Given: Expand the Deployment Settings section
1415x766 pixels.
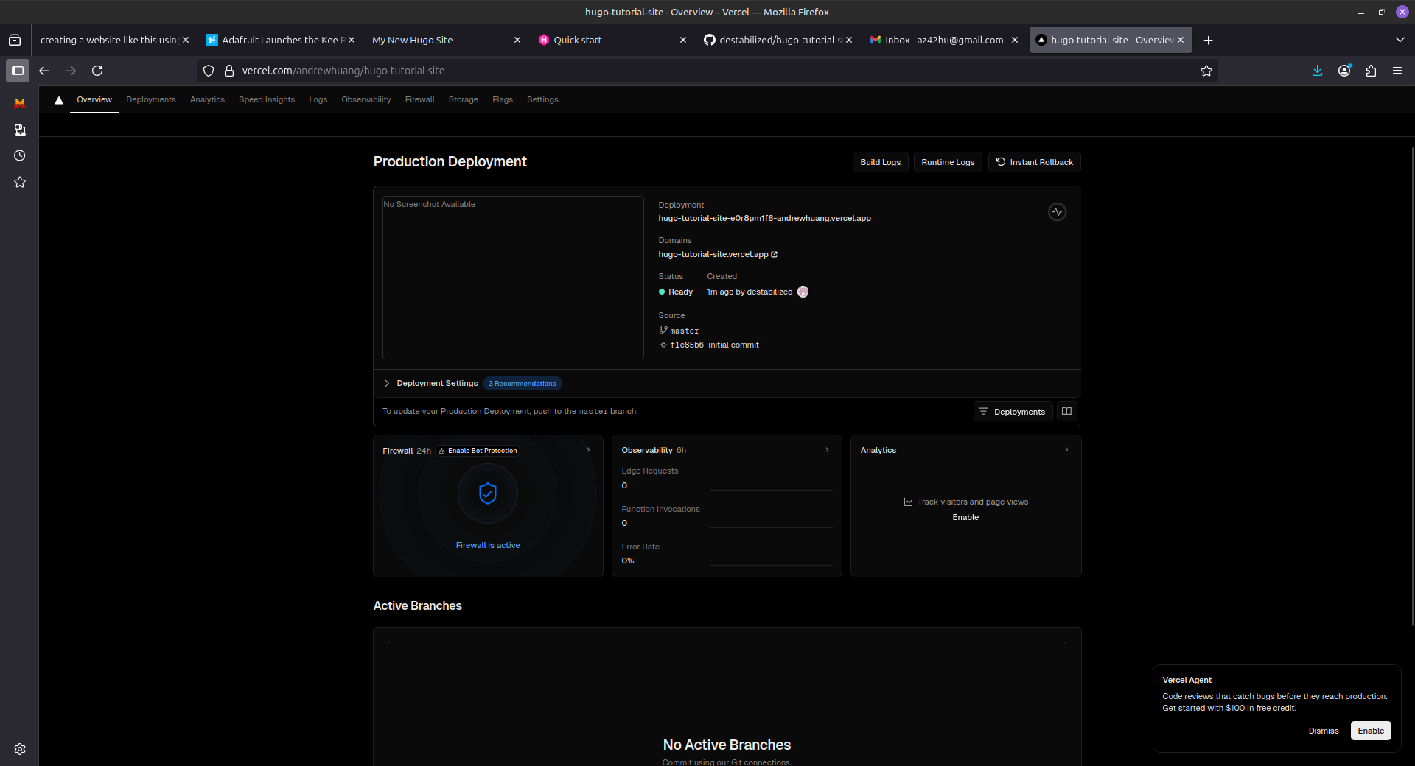Looking at the screenshot, I should click(x=387, y=384).
